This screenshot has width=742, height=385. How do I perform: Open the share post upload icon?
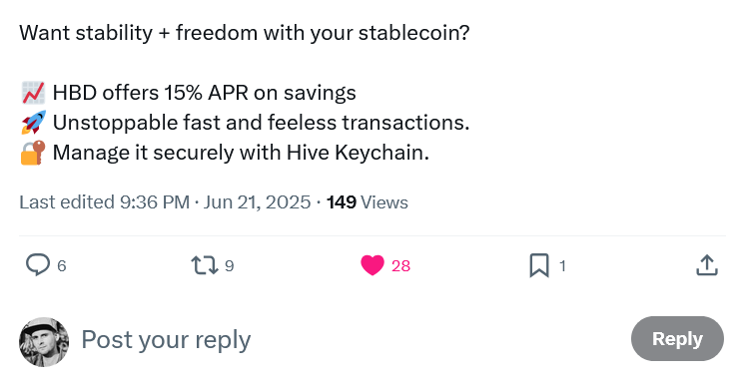point(707,265)
